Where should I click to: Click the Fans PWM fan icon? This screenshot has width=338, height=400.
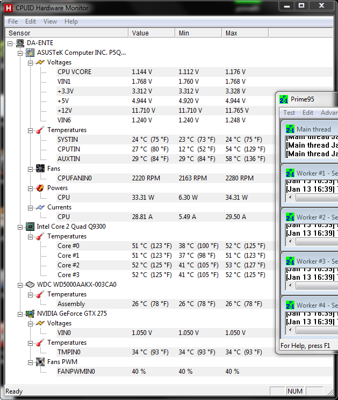40,362
